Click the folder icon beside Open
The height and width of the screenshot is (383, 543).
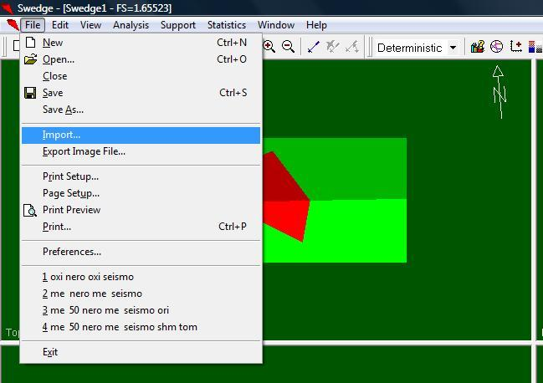point(30,59)
